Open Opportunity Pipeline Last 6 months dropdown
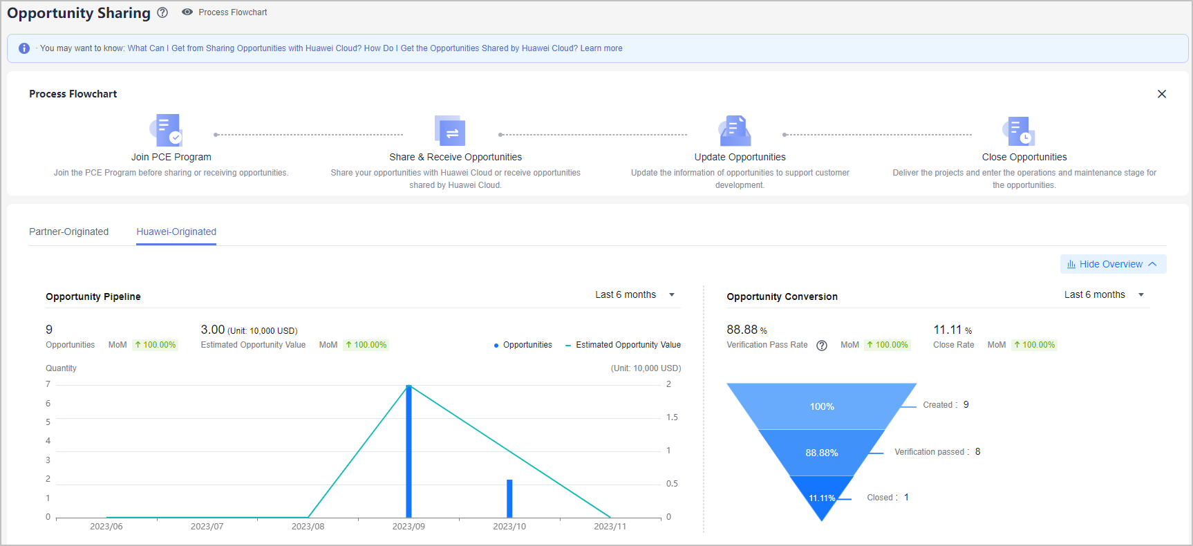The image size is (1193, 546). pos(635,294)
